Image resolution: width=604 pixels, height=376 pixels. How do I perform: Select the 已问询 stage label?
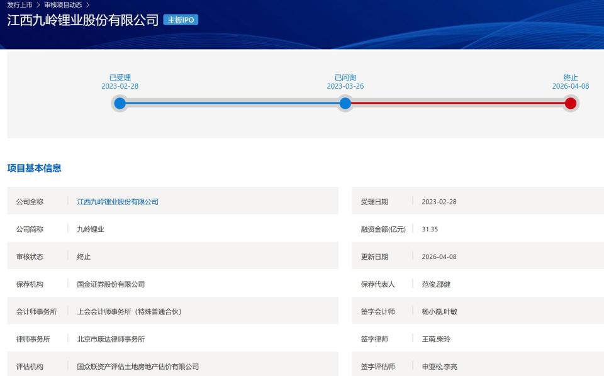coord(345,77)
